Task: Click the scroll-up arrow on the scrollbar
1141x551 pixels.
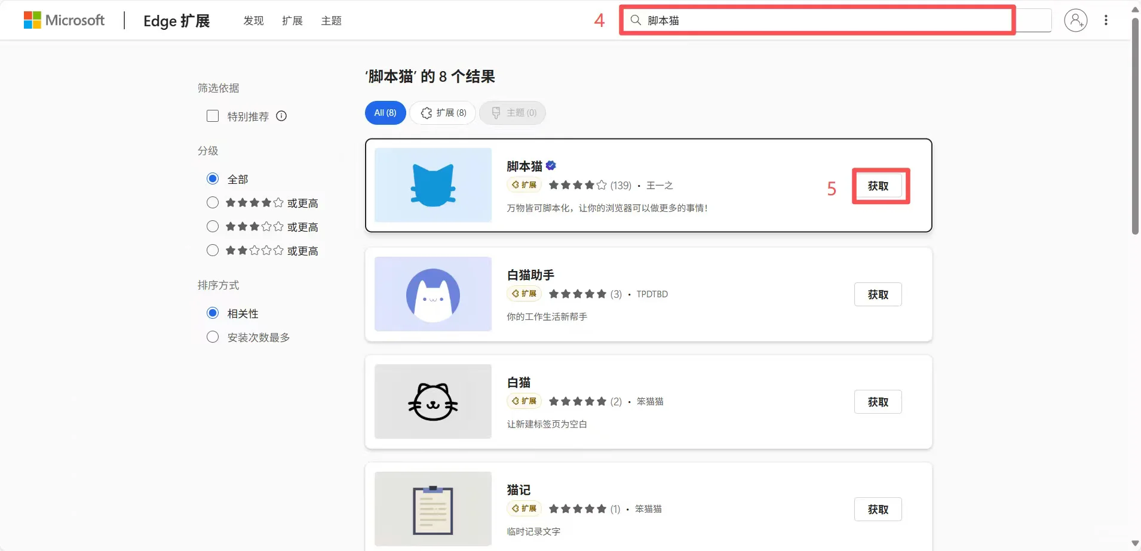Action: [x=1134, y=8]
